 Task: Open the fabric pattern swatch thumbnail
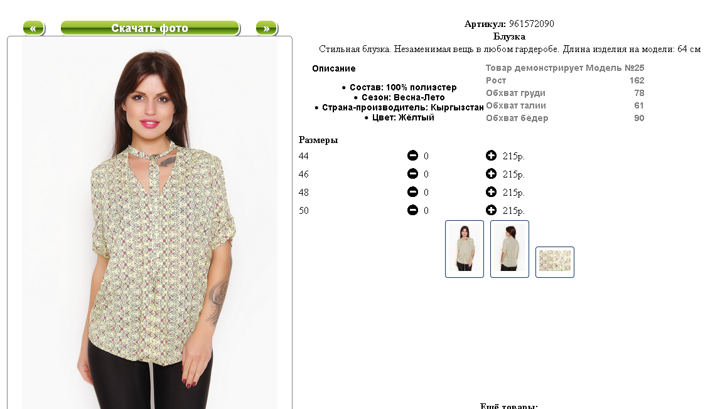pyautogui.click(x=554, y=262)
